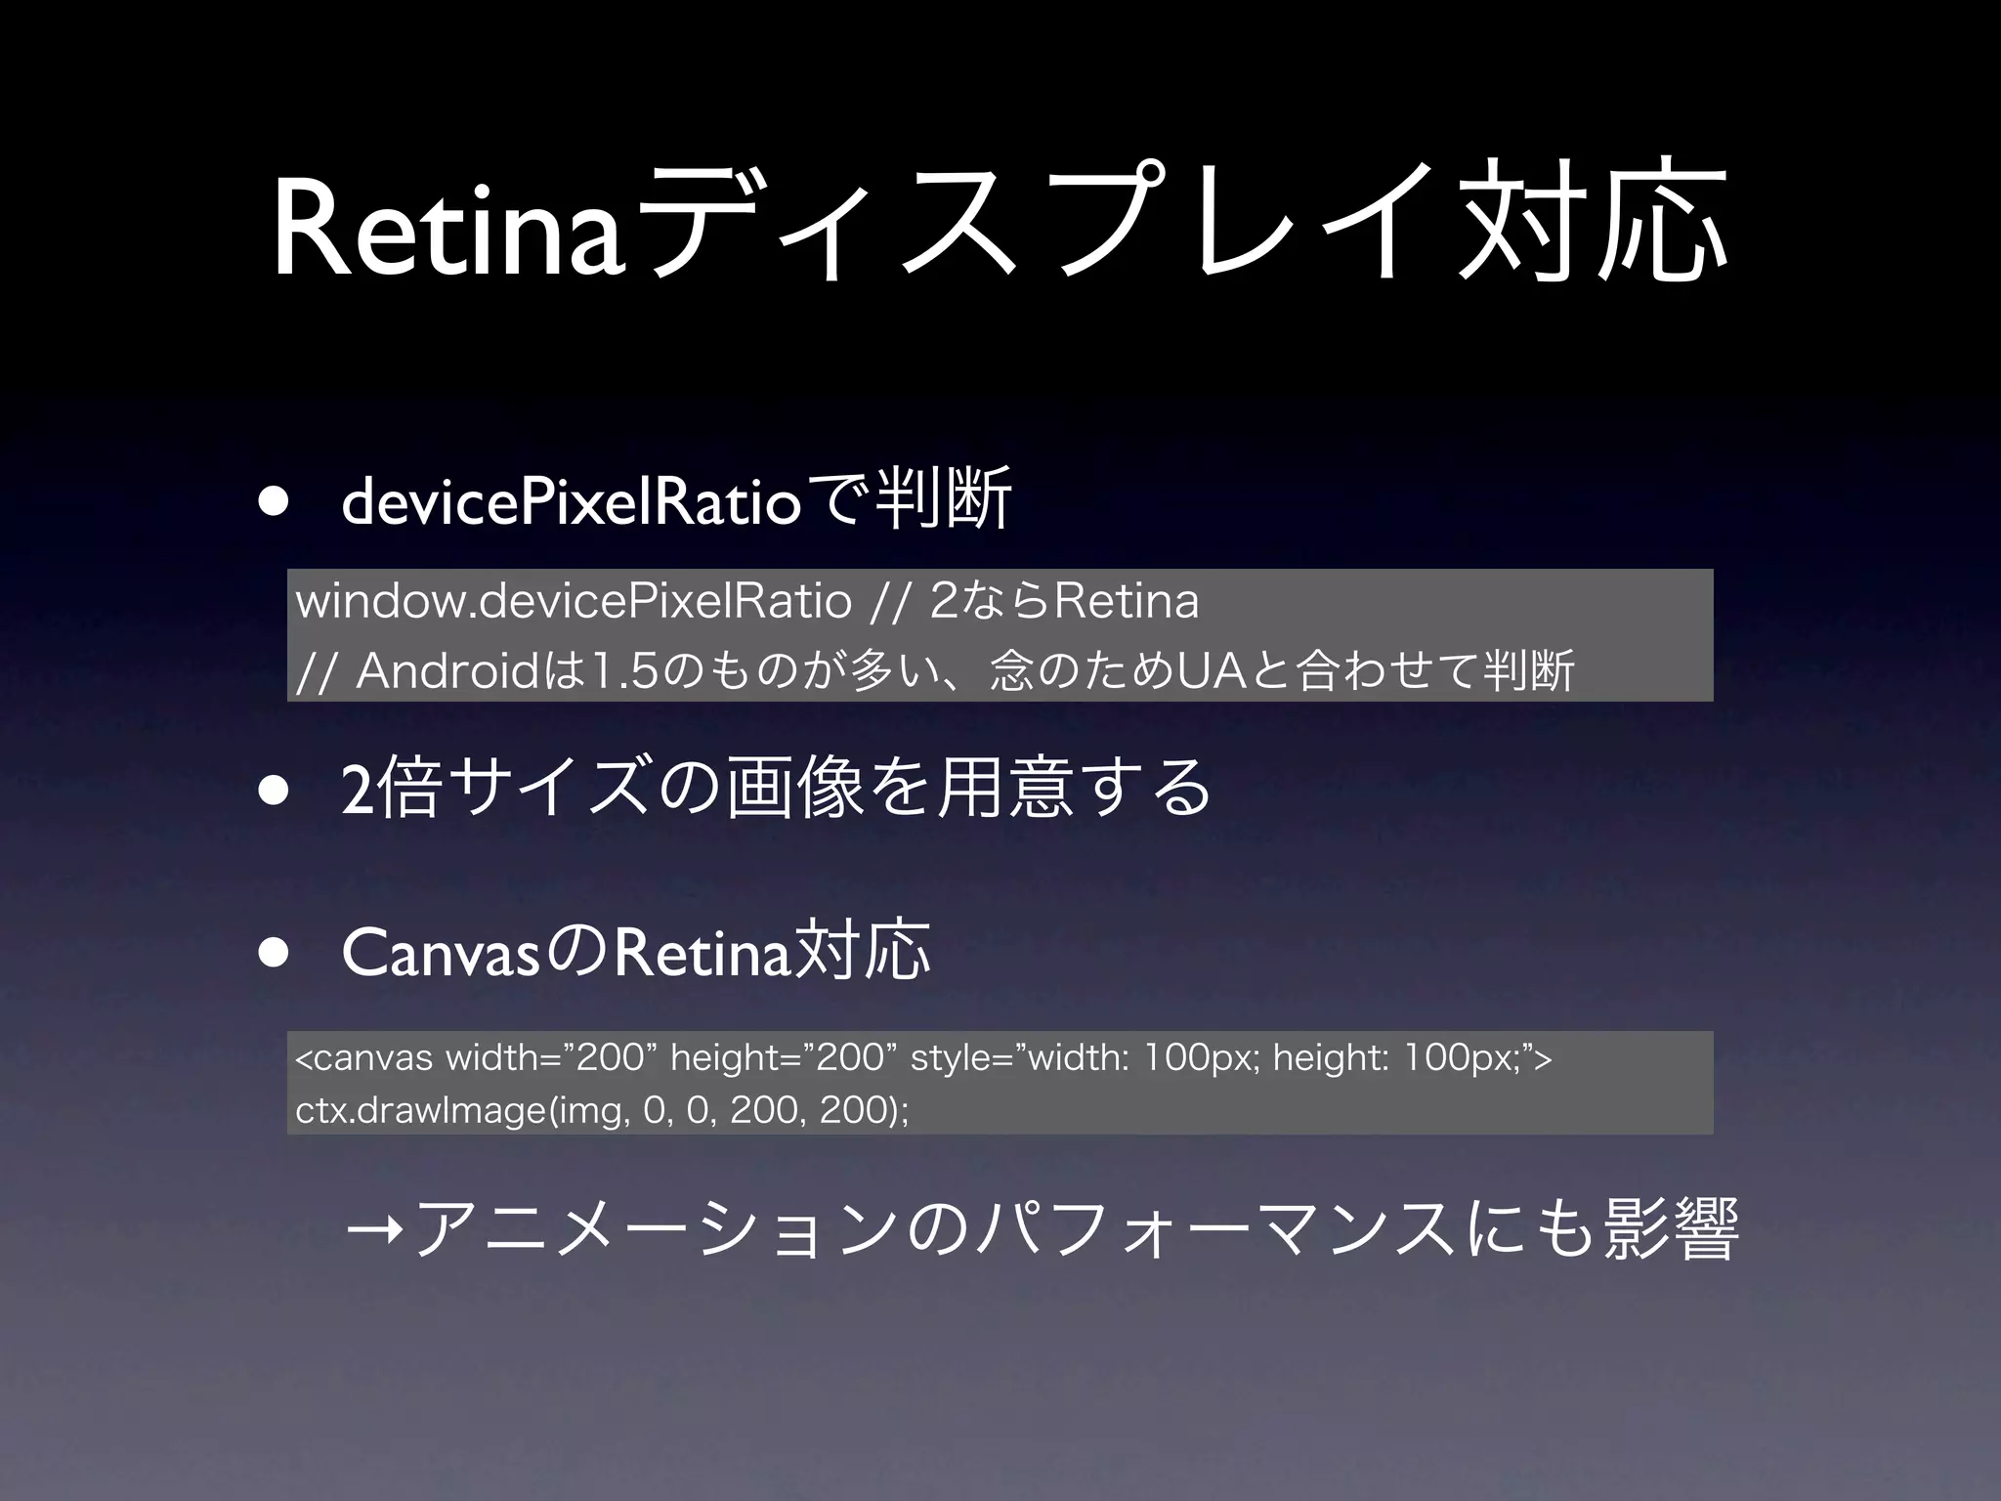This screenshot has width=2001, height=1501.
Task: Click the comment line starting '// Androidは1.5のものが多い'
Action: 935,670
